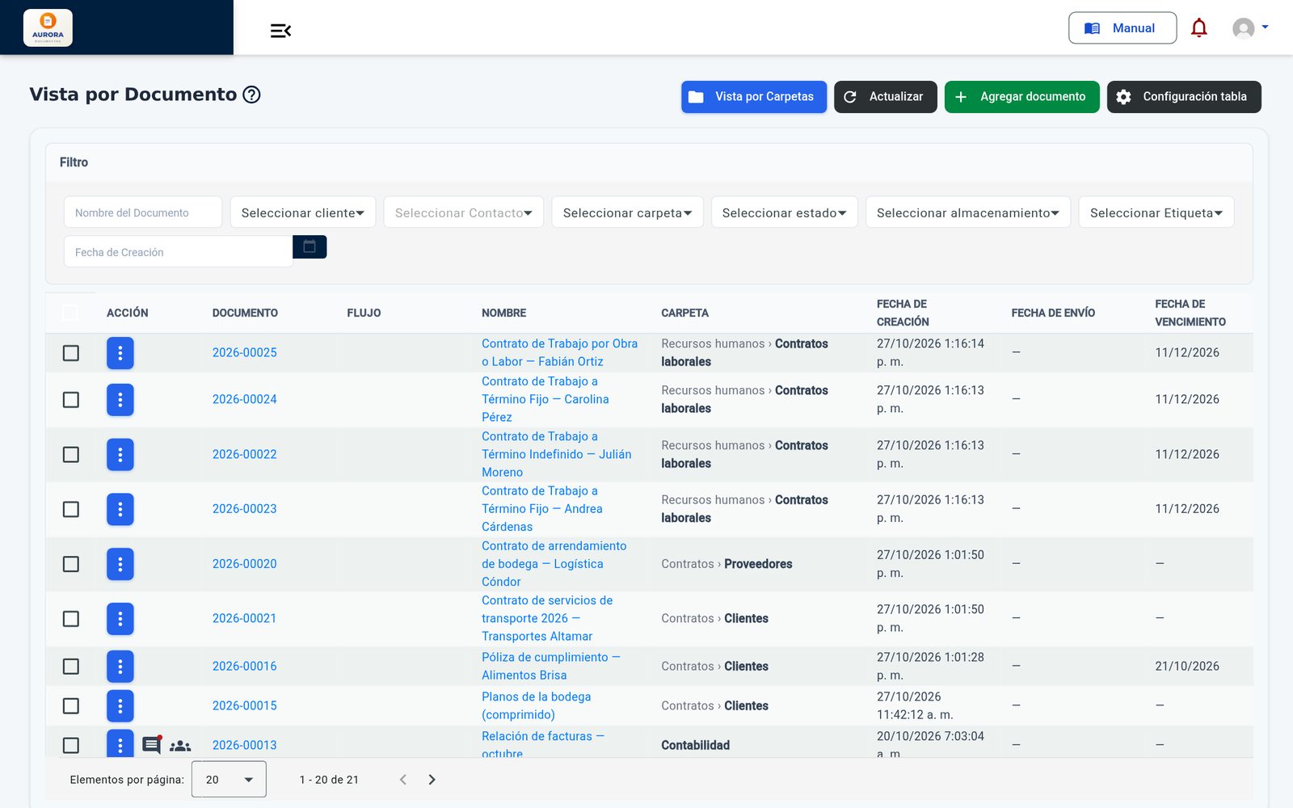Switch to Vista por Carpetas

(754, 97)
